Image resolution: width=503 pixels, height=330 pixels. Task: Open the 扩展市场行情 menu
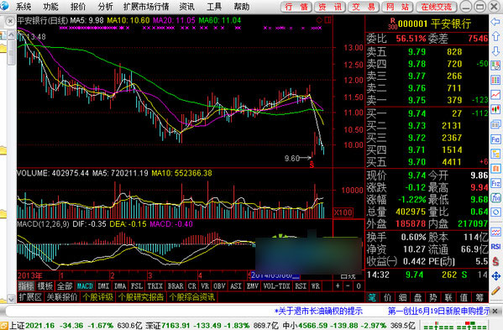pyautogui.click(x=146, y=7)
